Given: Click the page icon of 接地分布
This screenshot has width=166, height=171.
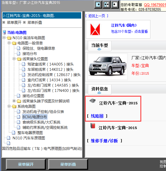Looking at the screenshot, I should [19, 54].
